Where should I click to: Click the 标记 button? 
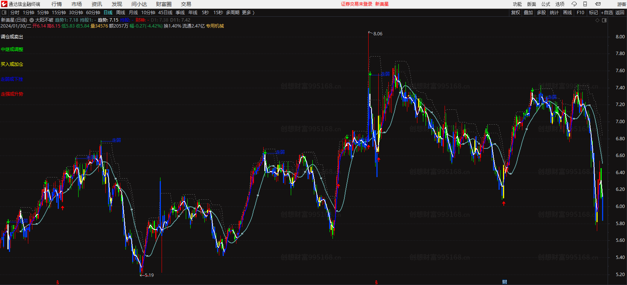point(593,13)
